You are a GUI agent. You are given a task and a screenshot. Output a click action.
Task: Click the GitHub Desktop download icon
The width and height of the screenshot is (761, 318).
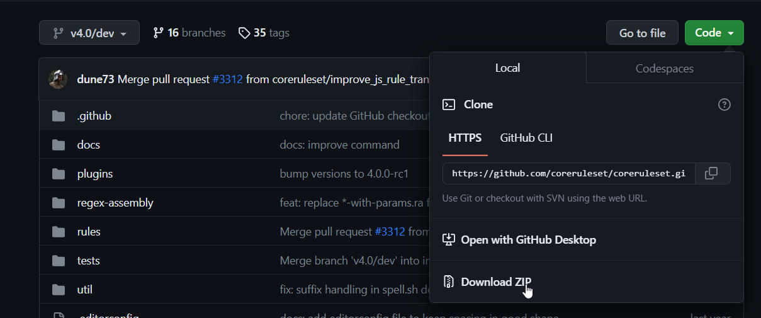449,239
